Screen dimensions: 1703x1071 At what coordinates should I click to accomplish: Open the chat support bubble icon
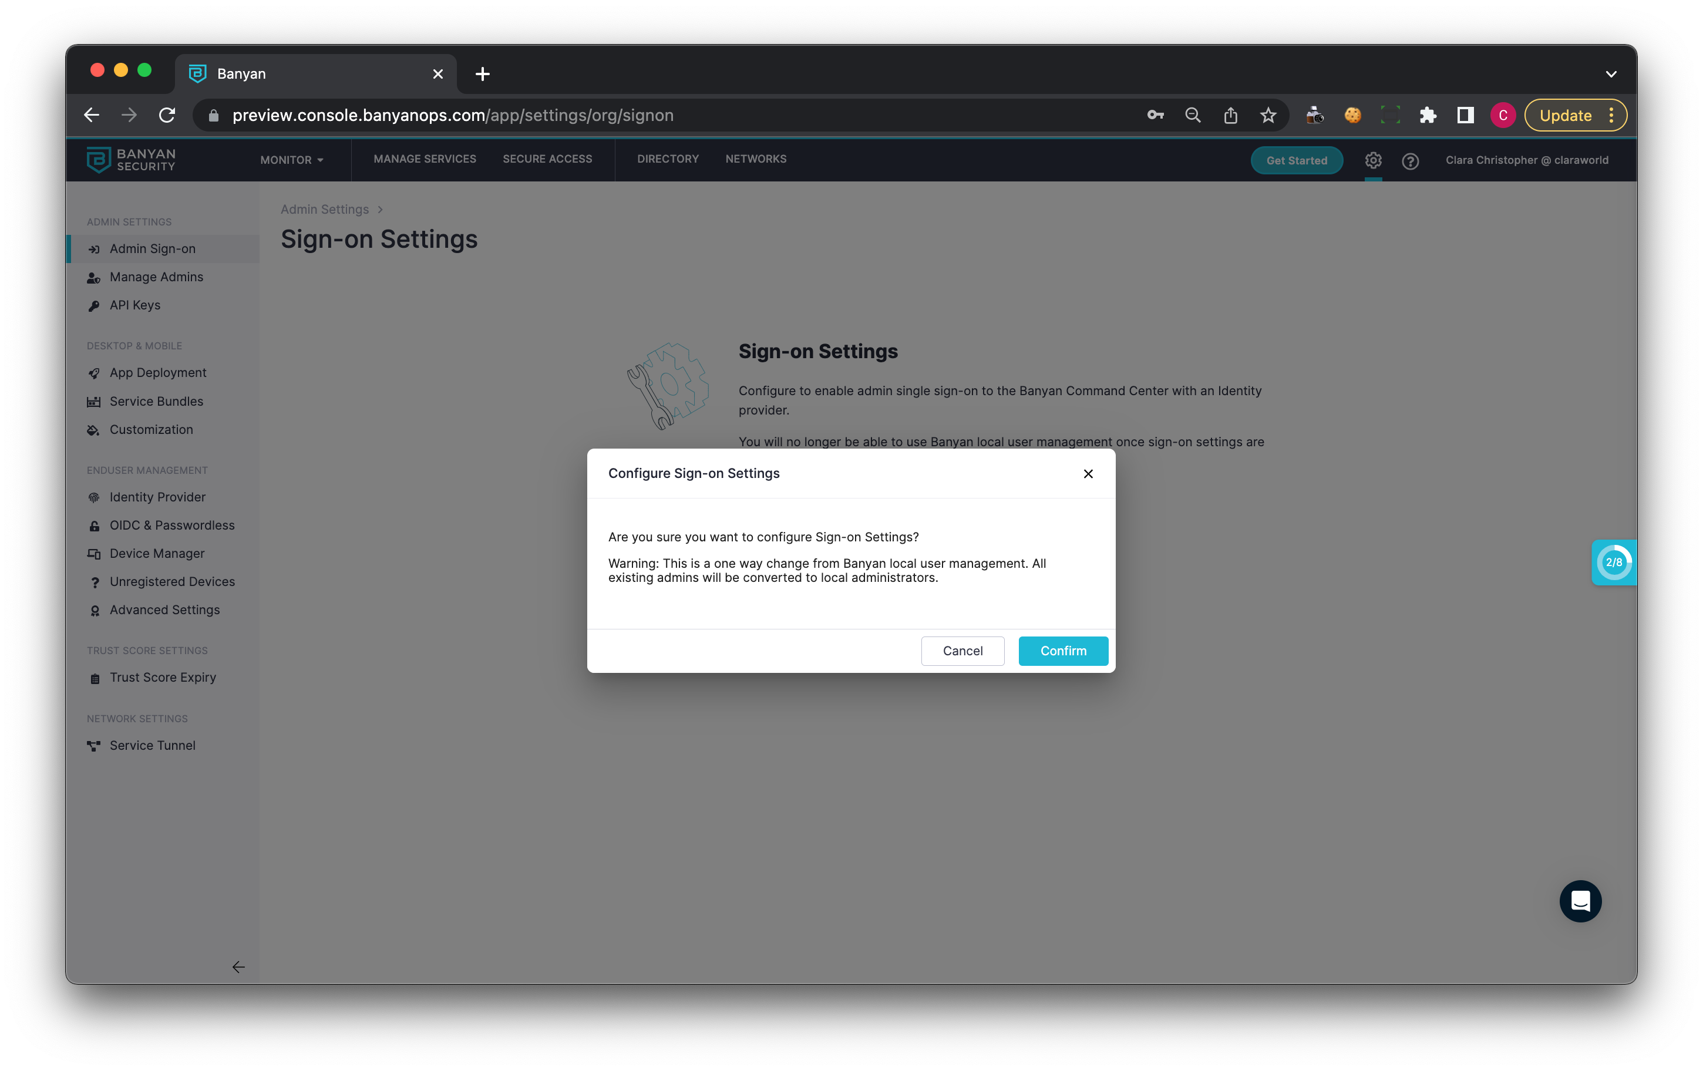(x=1580, y=901)
